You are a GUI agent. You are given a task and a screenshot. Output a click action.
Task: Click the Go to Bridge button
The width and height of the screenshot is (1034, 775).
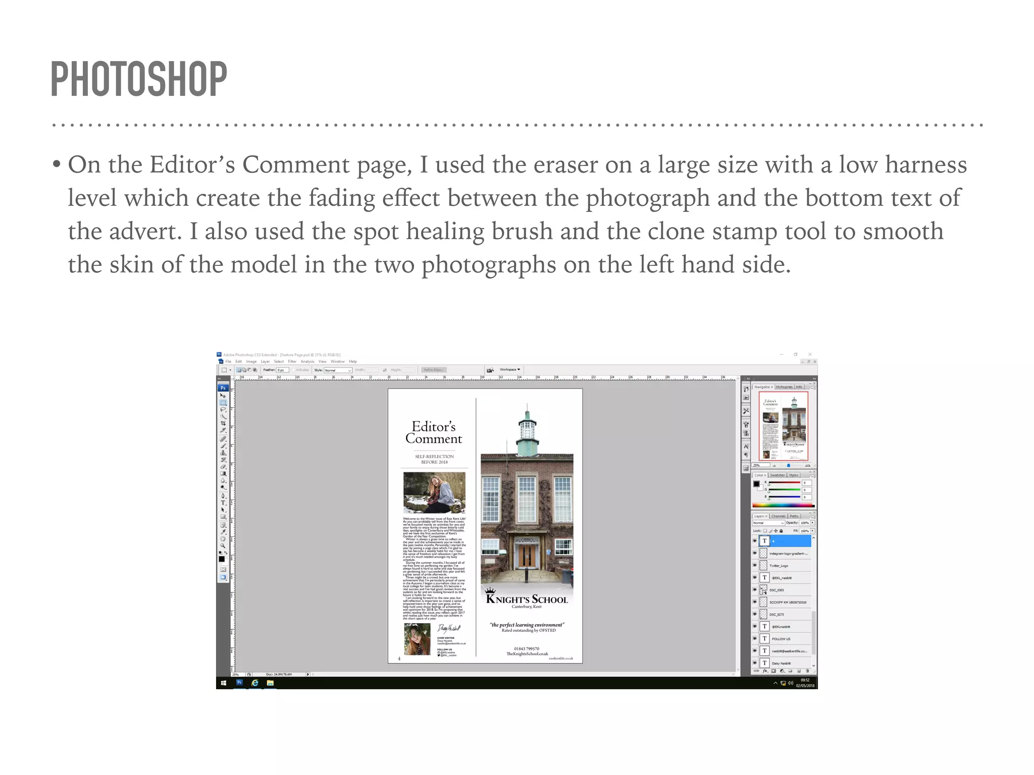[x=490, y=370]
